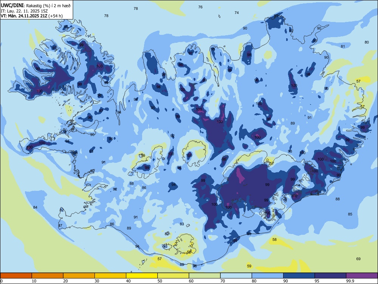
Task: Click the map value '87' on Reykjanes peninsula
Action: 60,226
